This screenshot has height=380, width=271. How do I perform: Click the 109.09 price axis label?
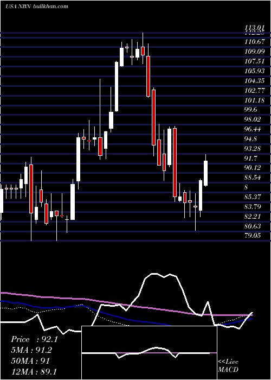pyautogui.click(x=254, y=52)
